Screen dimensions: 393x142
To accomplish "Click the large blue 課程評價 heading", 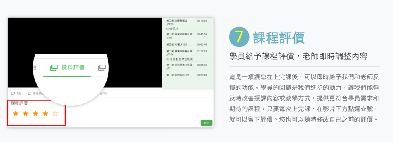I will (279, 38).
